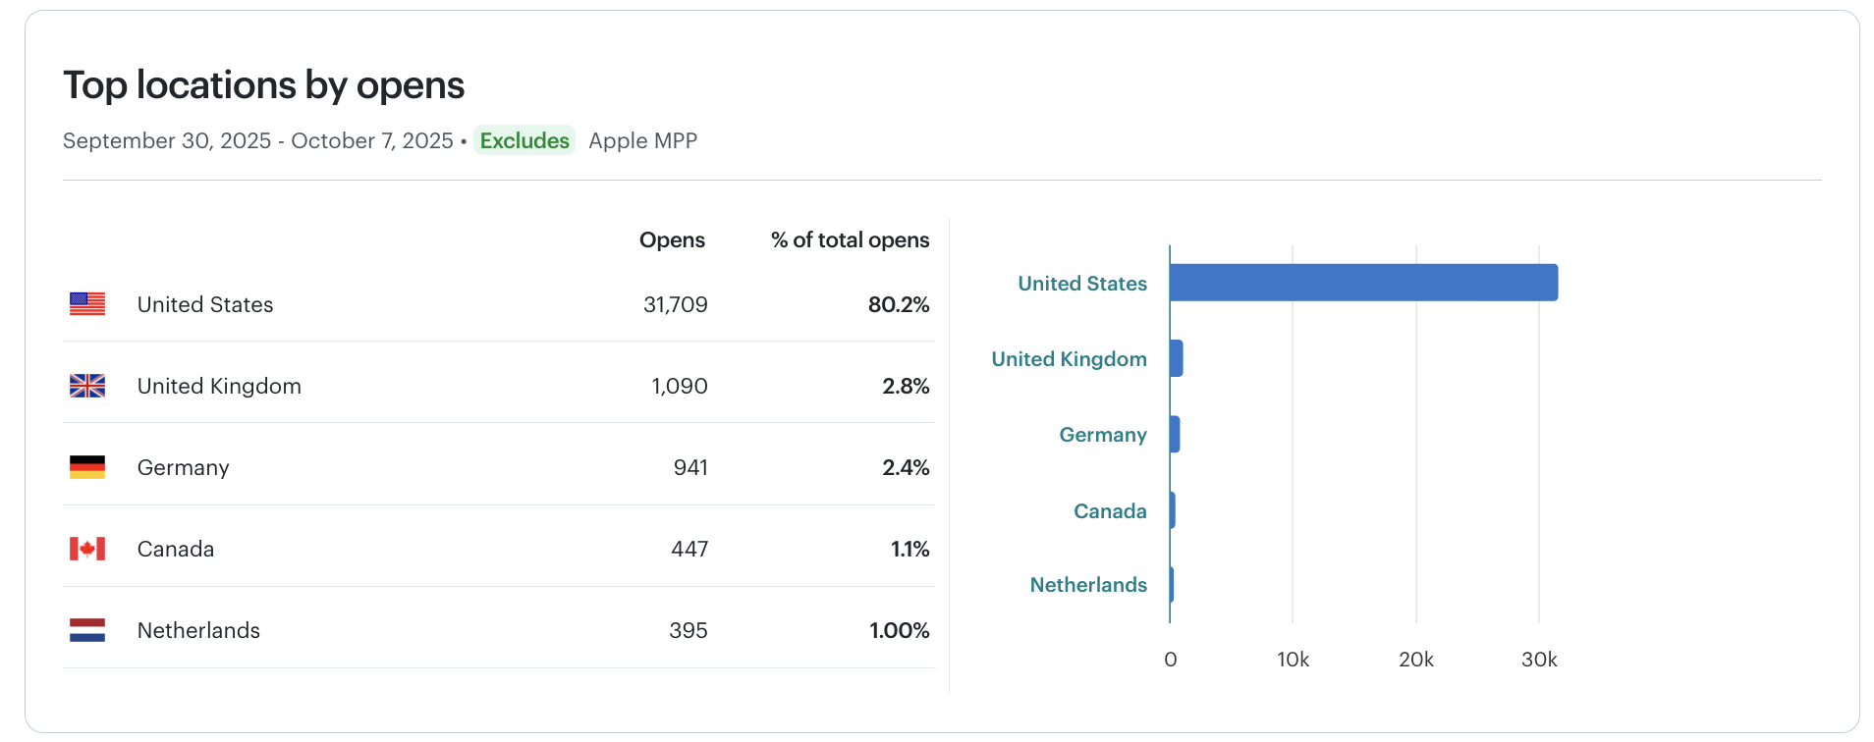Click the Germany flag icon
1874x742 pixels.
click(x=87, y=467)
